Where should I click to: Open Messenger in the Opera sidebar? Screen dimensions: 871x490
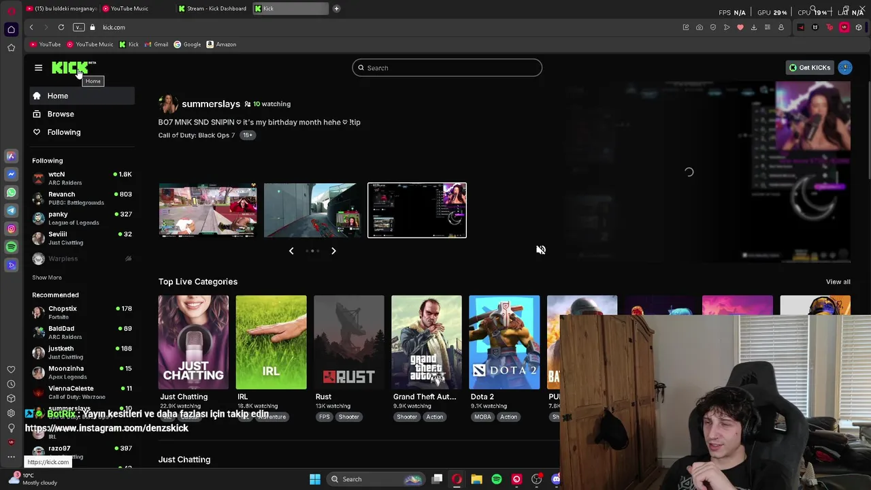pos(11,174)
